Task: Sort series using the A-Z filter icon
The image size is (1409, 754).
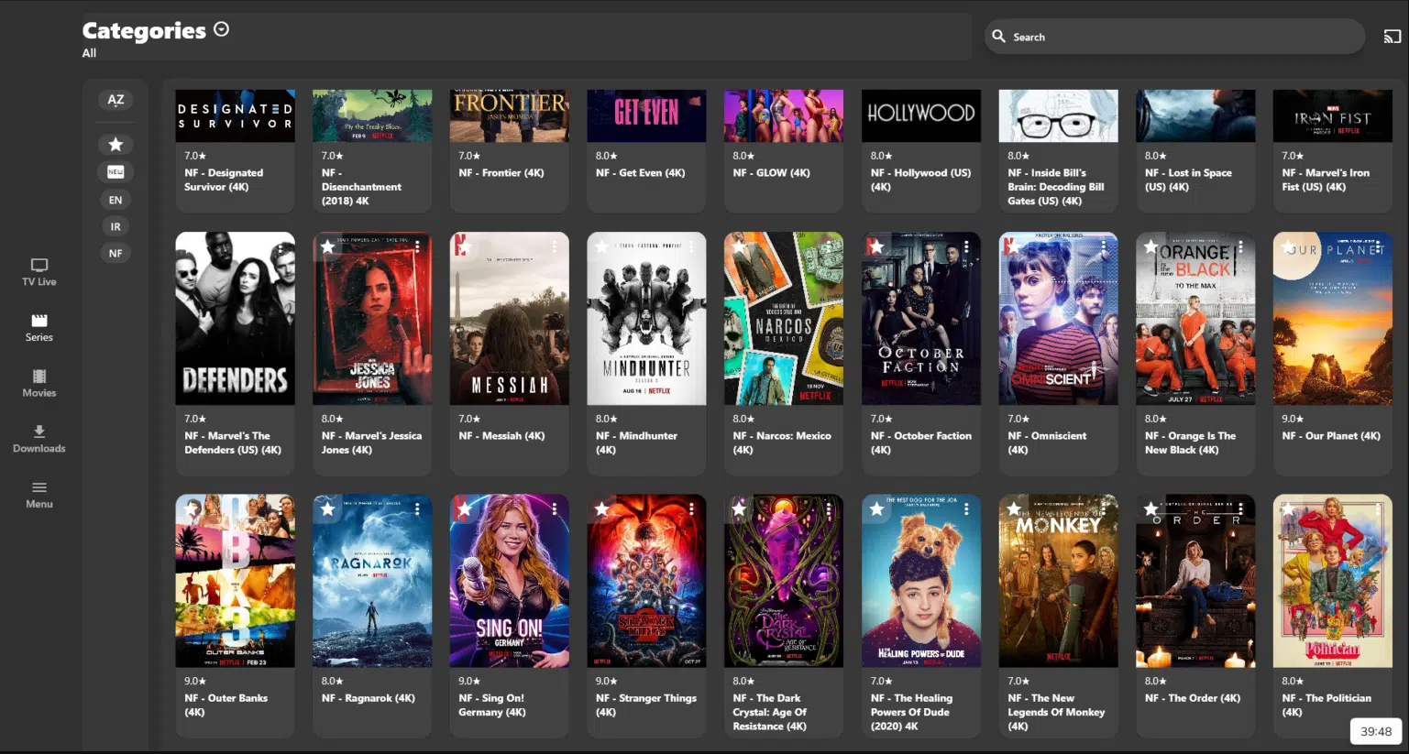Action: 115,99
